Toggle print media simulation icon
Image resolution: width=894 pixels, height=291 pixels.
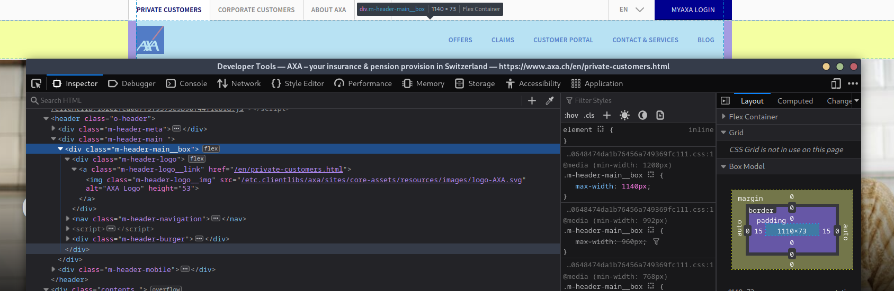coord(660,115)
